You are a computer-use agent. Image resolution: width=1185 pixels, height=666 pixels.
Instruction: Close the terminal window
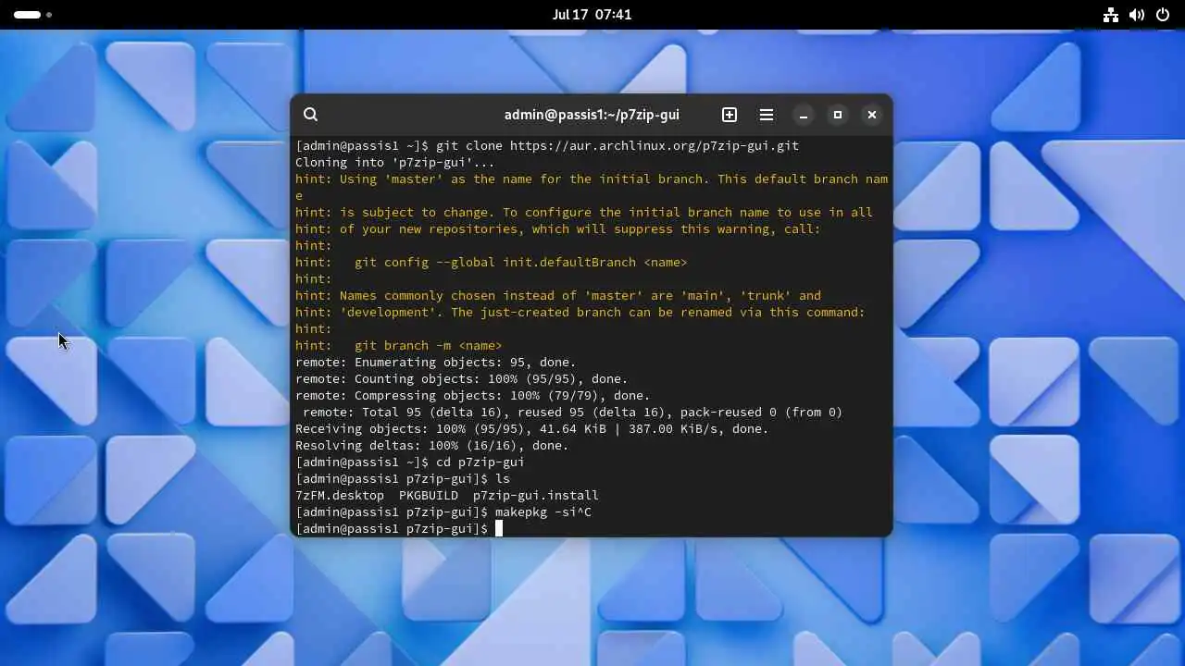(872, 115)
